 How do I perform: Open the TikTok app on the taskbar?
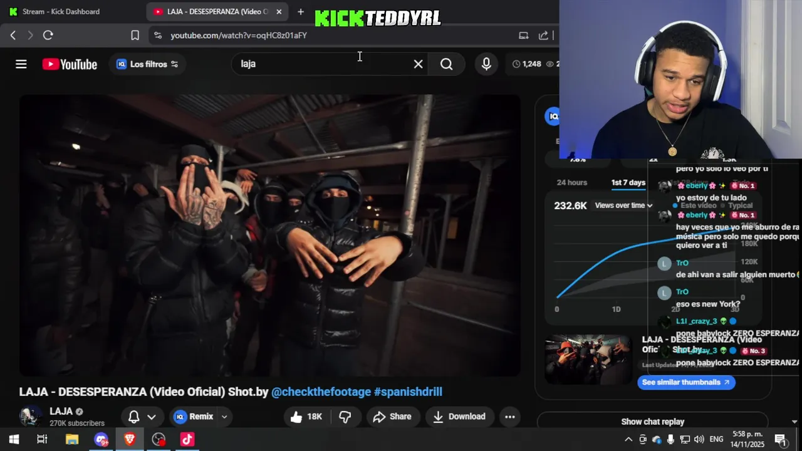coord(187,439)
